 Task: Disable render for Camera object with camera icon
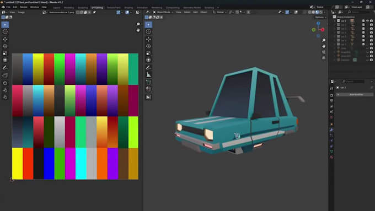pos(371,60)
